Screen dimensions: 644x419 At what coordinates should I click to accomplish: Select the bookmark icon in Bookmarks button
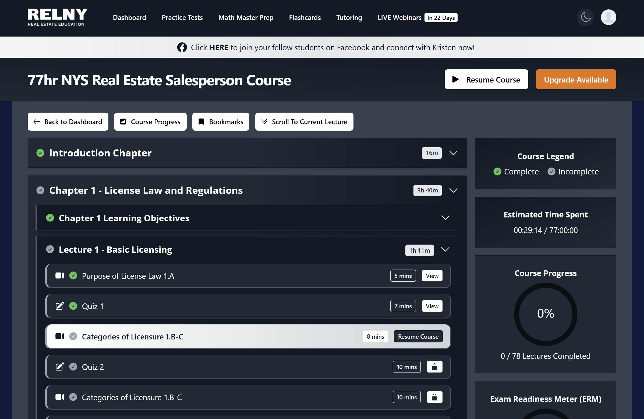tap(201, 122)
